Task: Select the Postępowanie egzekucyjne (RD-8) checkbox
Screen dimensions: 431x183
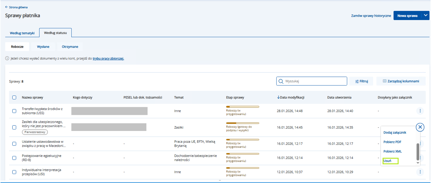Action: (x=14, y=158)
